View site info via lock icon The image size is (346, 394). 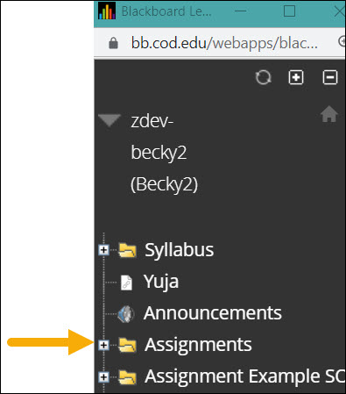(x=113, y=43)
